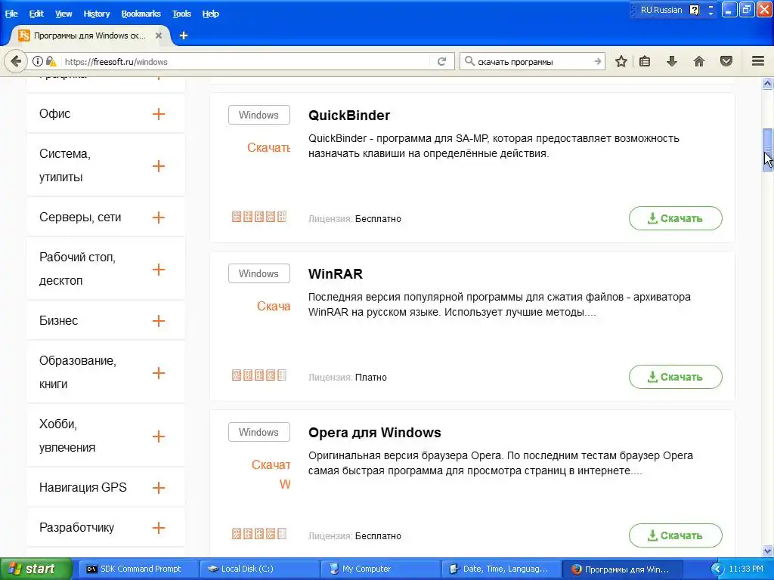Click the green Скачать button for QuickBinder

click(675, 218)
